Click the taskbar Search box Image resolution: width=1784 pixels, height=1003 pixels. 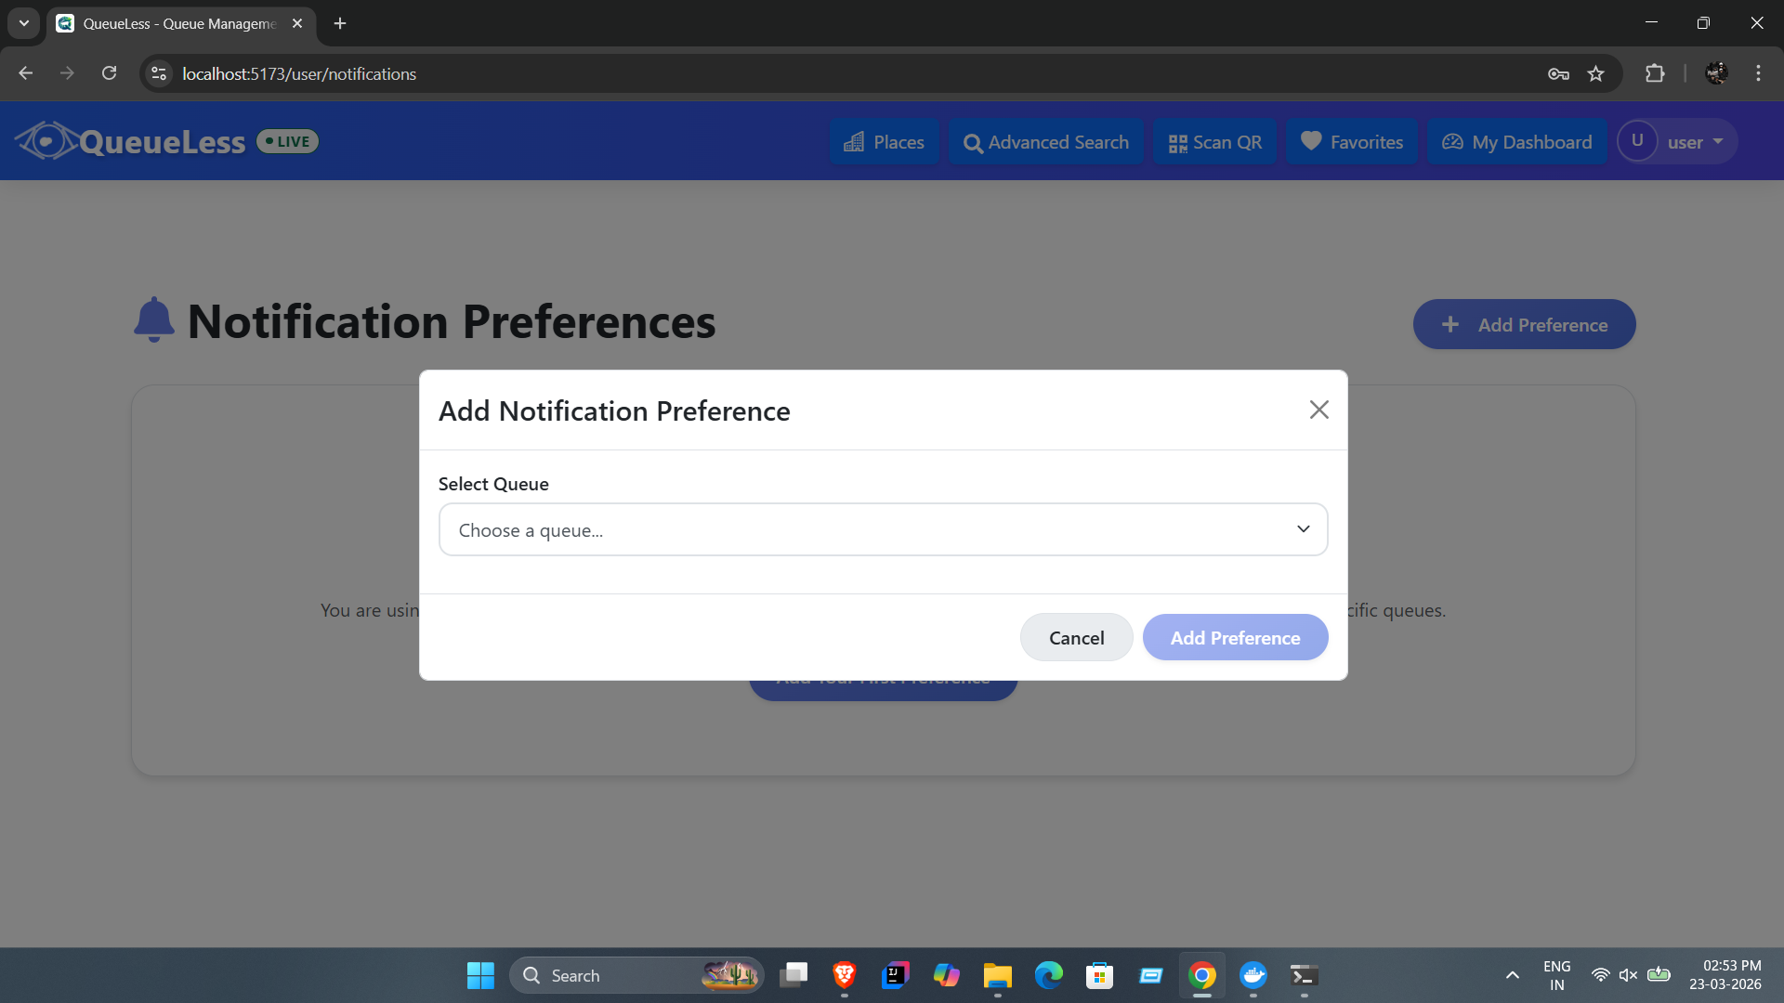(636, 975)
